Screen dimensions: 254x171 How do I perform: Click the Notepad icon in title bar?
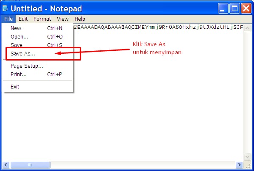pyautogui.click(x=5, y=8)
